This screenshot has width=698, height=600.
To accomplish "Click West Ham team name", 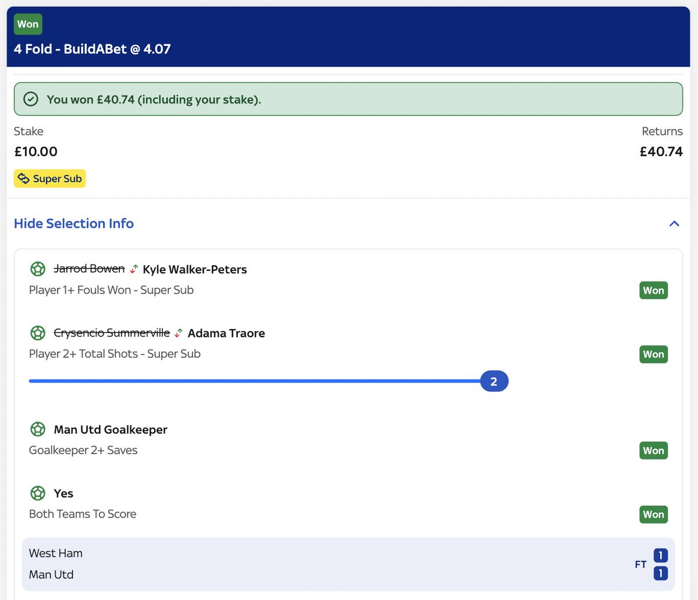I will tap(56, 553).
